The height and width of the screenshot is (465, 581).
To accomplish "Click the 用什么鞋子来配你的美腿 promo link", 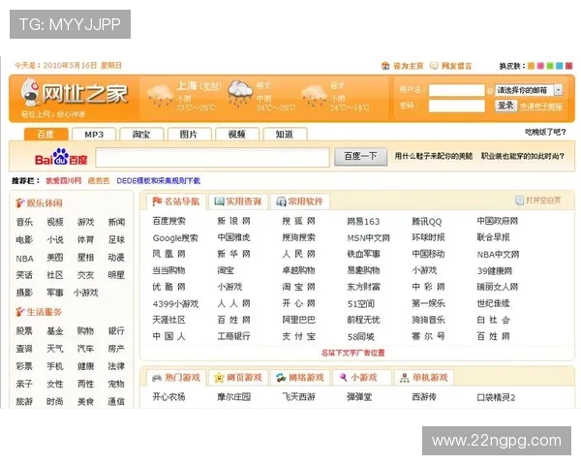I will (434, 156).
